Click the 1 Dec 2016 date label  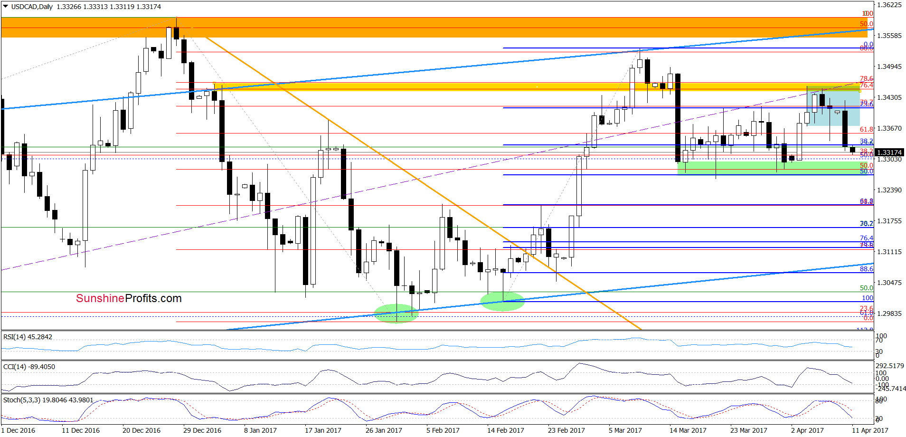pyautogui.click(x=18, y=430)
